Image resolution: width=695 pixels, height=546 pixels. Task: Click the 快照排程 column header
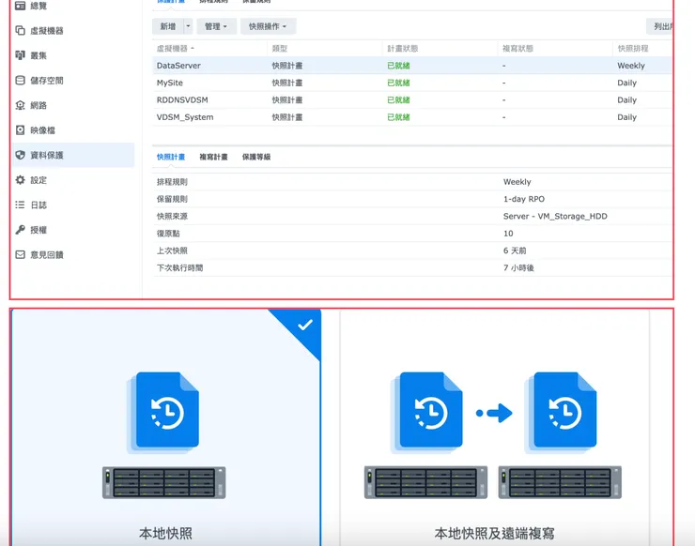point(633,48)
